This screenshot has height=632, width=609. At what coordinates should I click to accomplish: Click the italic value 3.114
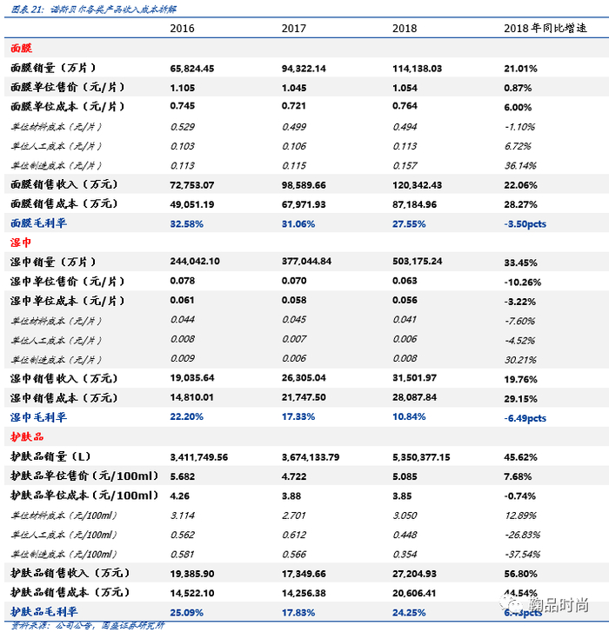pyautogui.click(x=183, y=516)
